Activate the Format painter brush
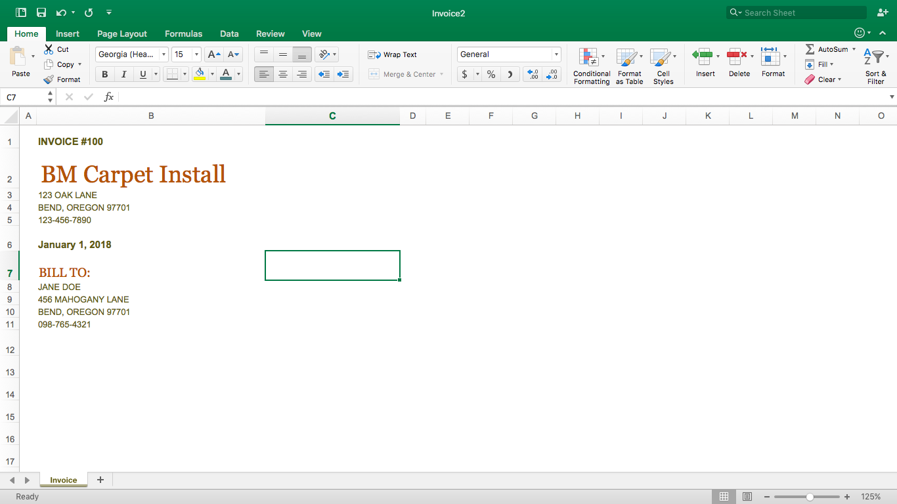Viewport: 897px width, 504px height. (49, 79)
